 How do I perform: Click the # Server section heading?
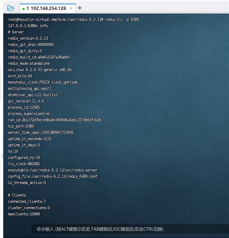click(16, 32)
